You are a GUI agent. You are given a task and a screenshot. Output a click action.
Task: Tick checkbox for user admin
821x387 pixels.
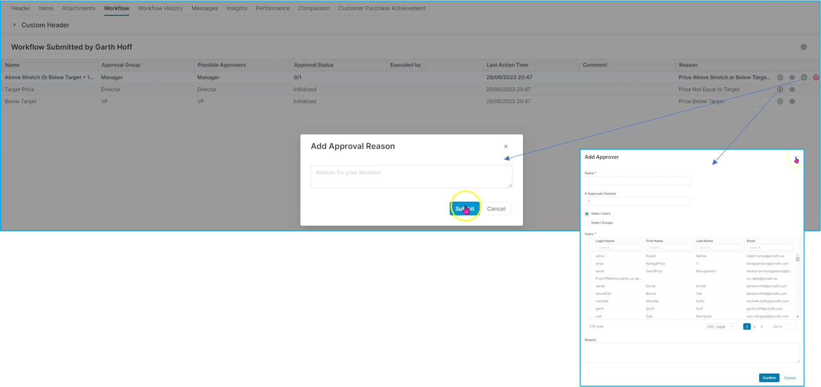(x=589, y=256)
